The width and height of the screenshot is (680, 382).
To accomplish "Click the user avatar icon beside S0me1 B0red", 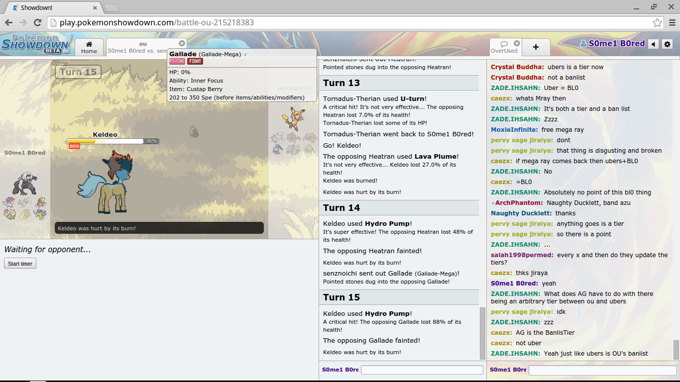I will [x=583, y=44].
